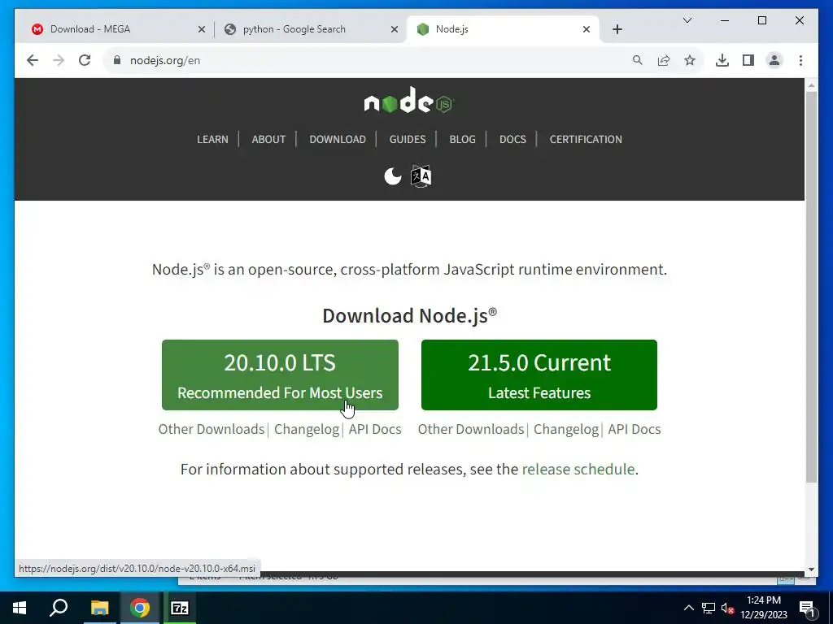Screen dimensions: 833x624
Task: Toggle dark mode with the moon icon
Action: click(x=393, y=175)
